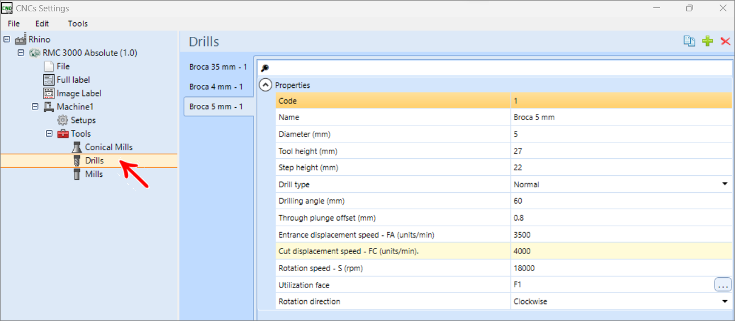
Task: Select the Image Label tree item
Action: pyautogui.click(x=79, y=94)
